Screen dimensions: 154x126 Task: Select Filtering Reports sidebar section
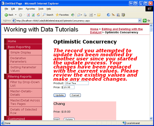click(x=24, y=77)
